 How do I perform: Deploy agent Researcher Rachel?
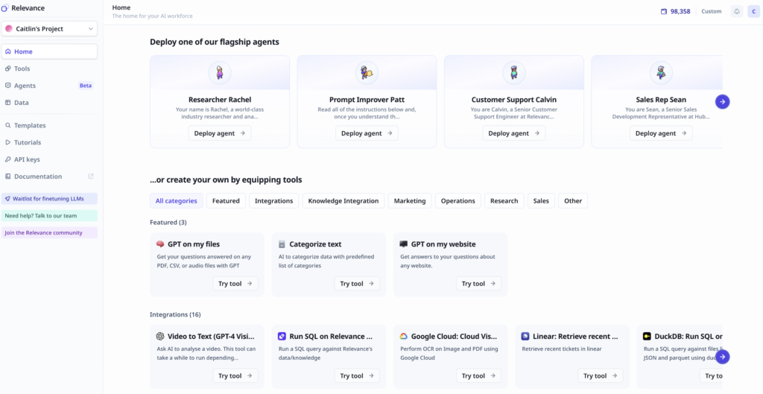[x=220, y=133]
